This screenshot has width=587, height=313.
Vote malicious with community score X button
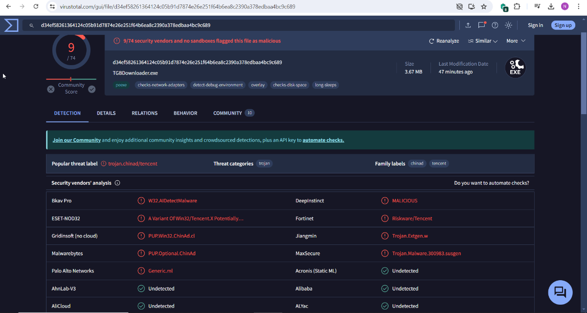coord(51,89)
